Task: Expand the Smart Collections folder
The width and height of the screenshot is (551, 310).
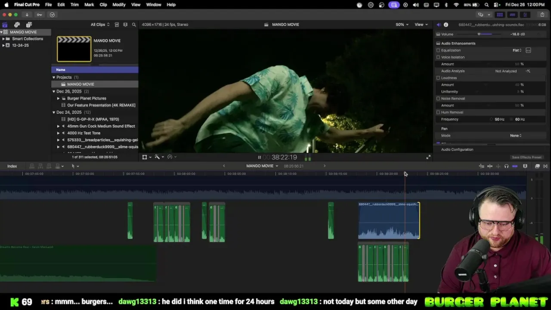Action: pyautogui.click(x=3, y=39)
